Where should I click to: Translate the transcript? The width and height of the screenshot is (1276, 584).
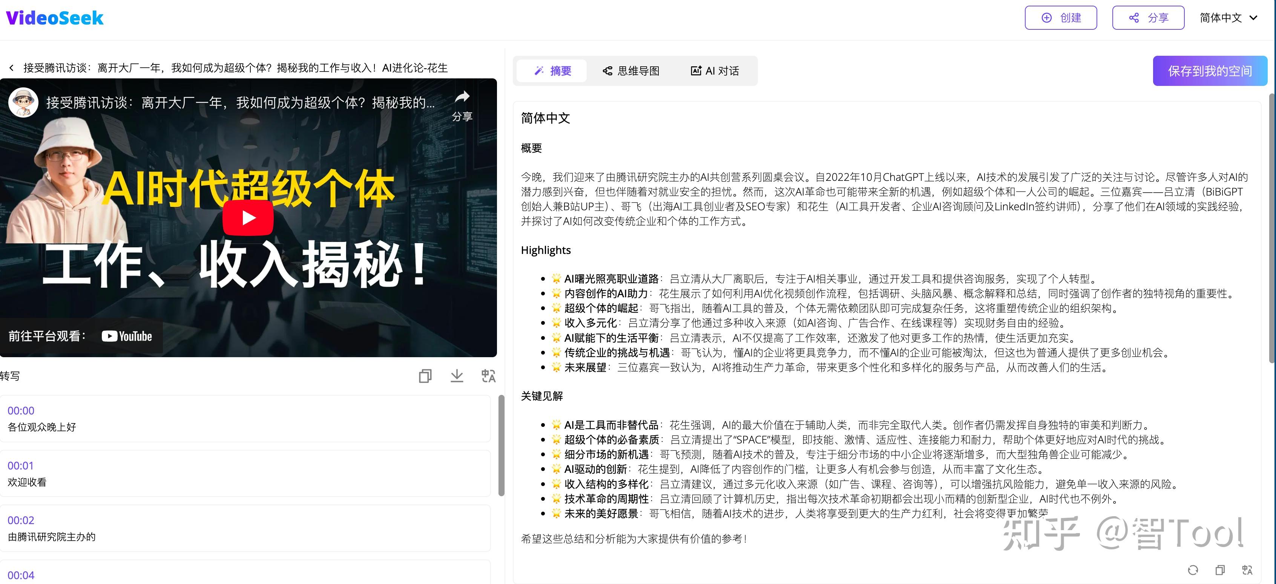click(x=488, y=376)
